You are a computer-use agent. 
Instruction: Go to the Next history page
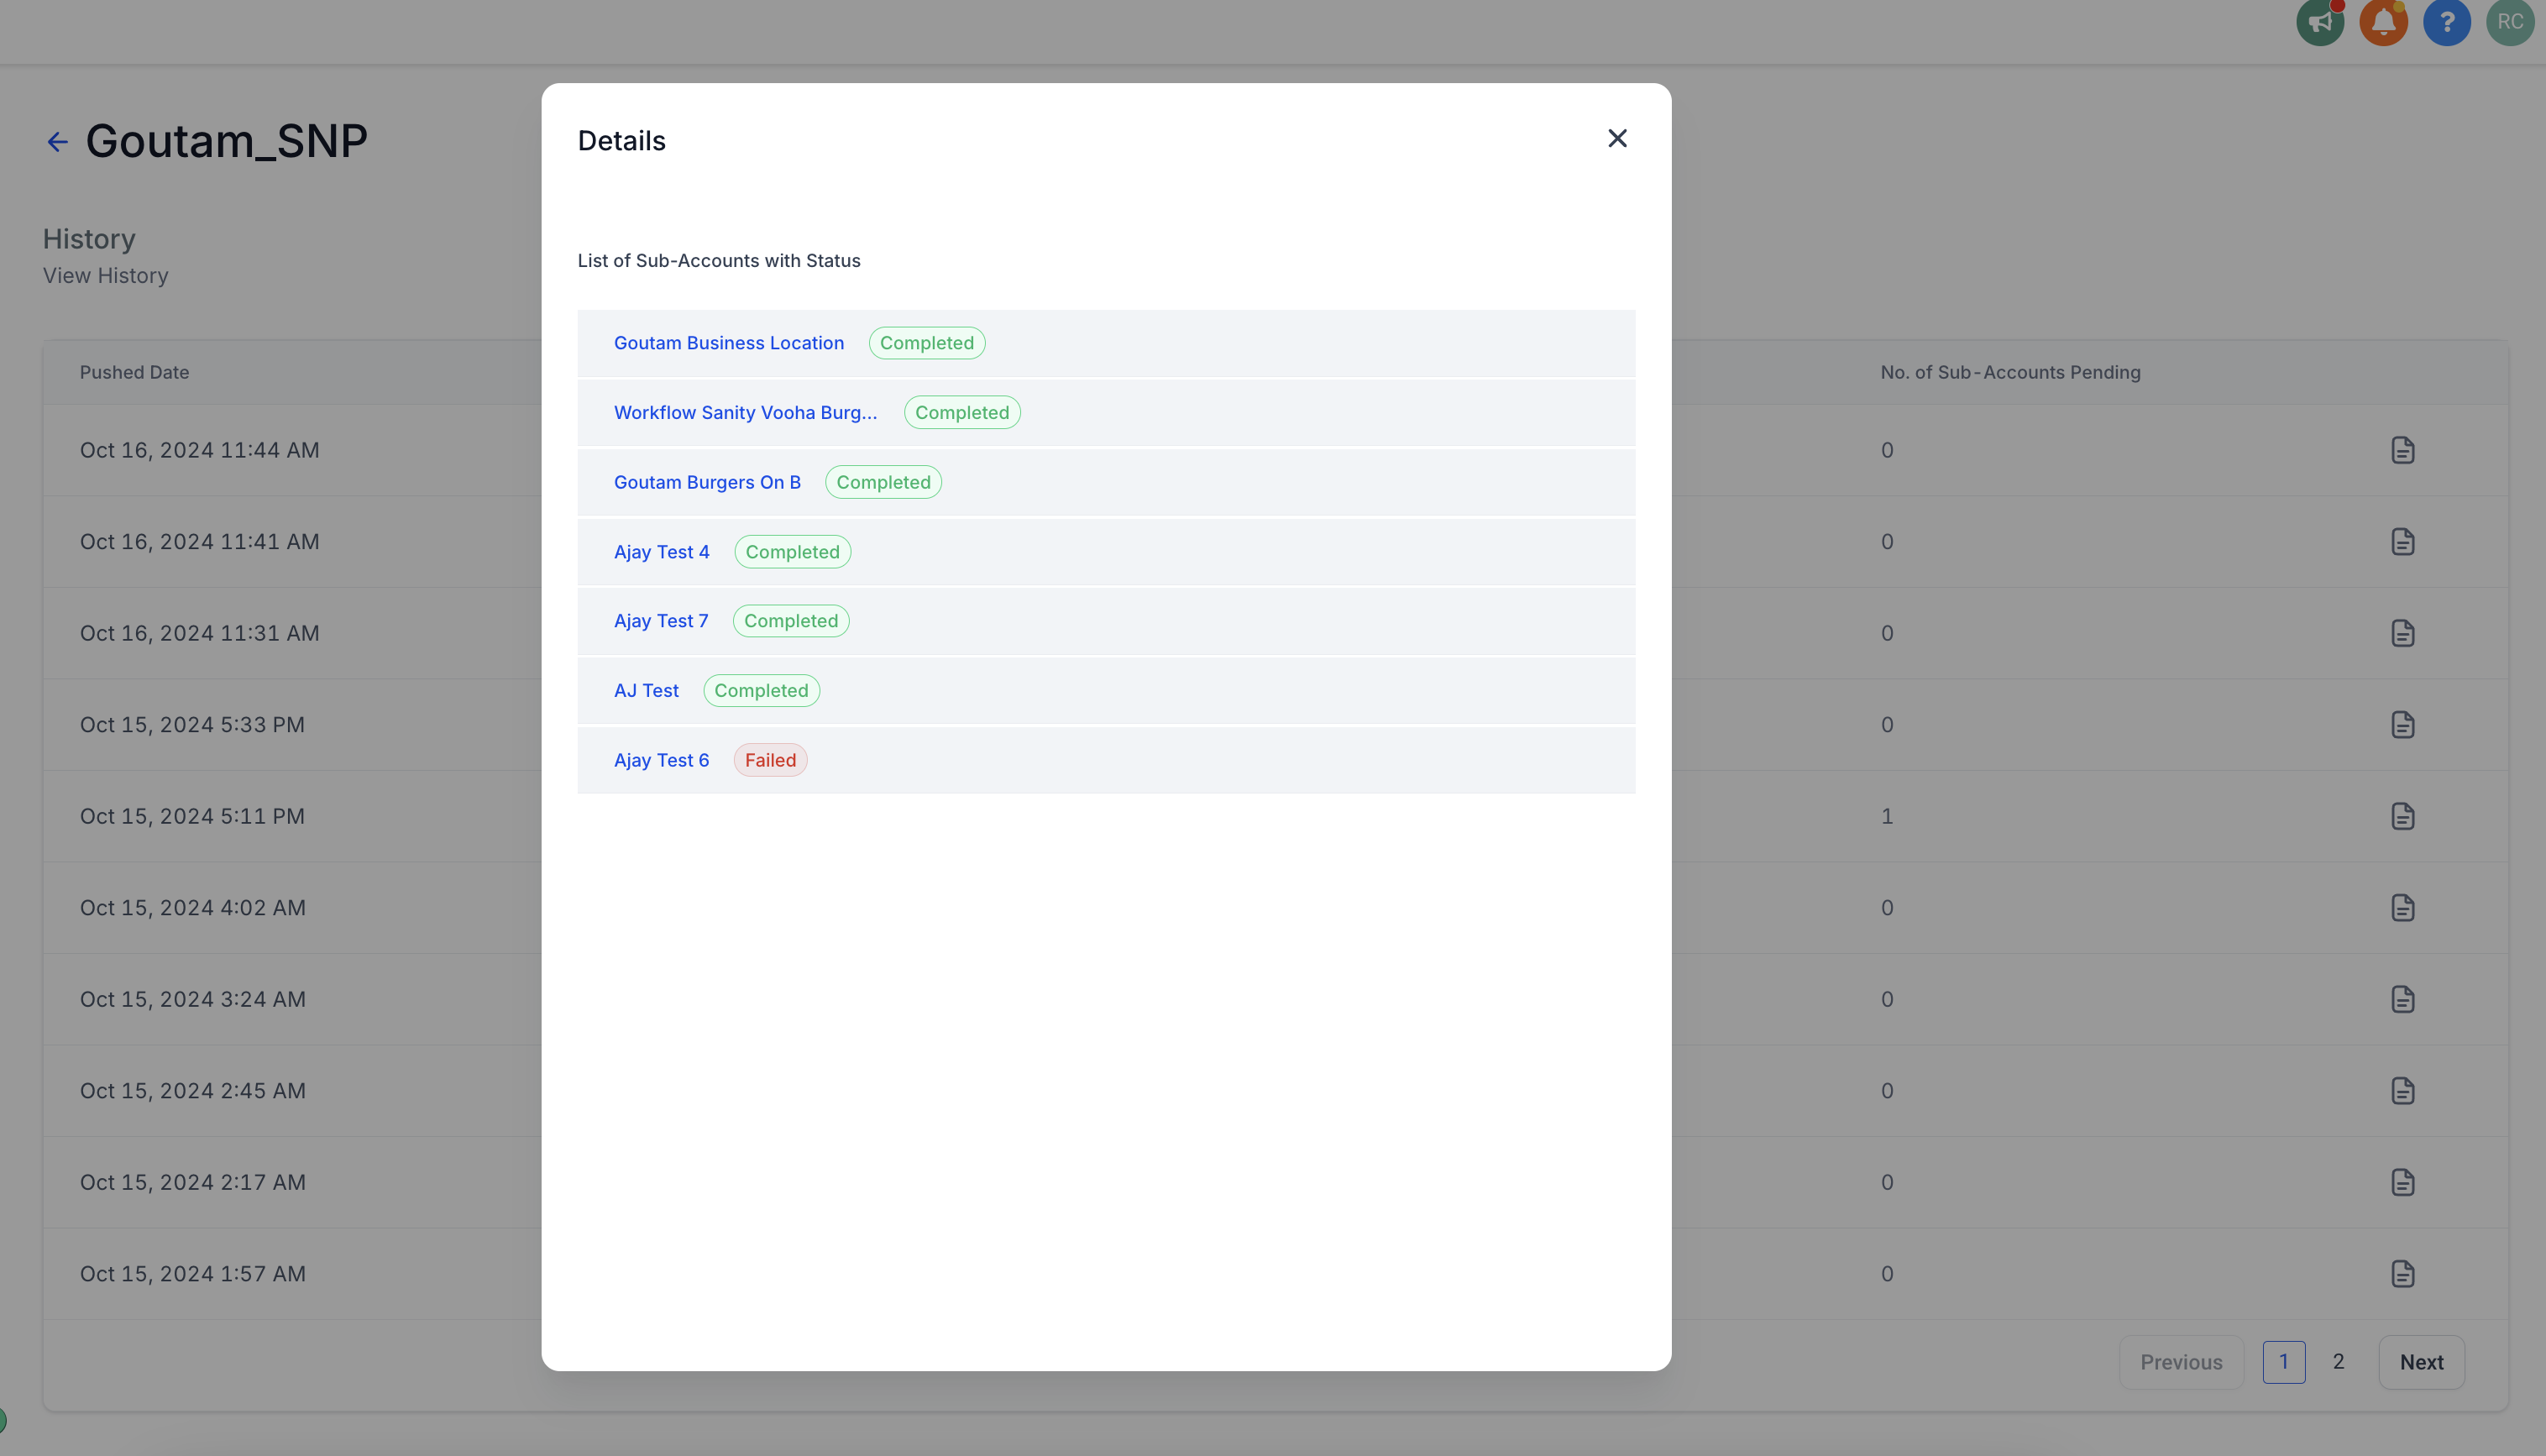click(x=2420, y=1362)
